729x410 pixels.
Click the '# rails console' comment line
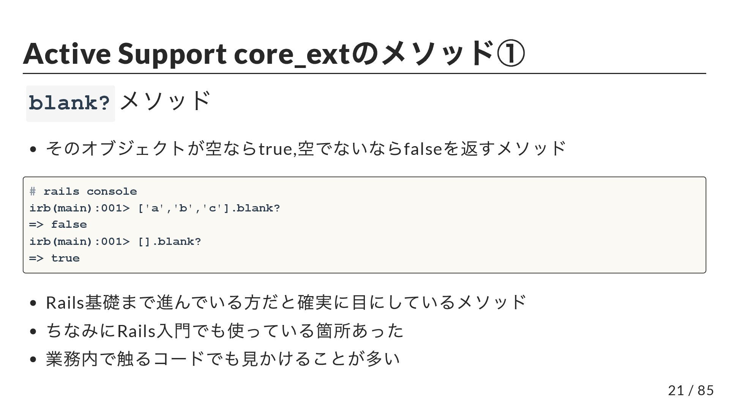point(83,191)
